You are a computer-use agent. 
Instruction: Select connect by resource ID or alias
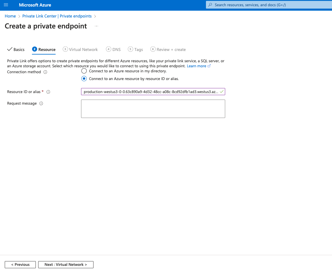[x=84, y=79]
